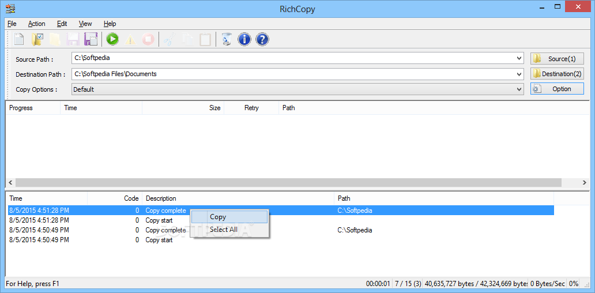Click the horizontal scrollbar left arrow

coord(10,183)
